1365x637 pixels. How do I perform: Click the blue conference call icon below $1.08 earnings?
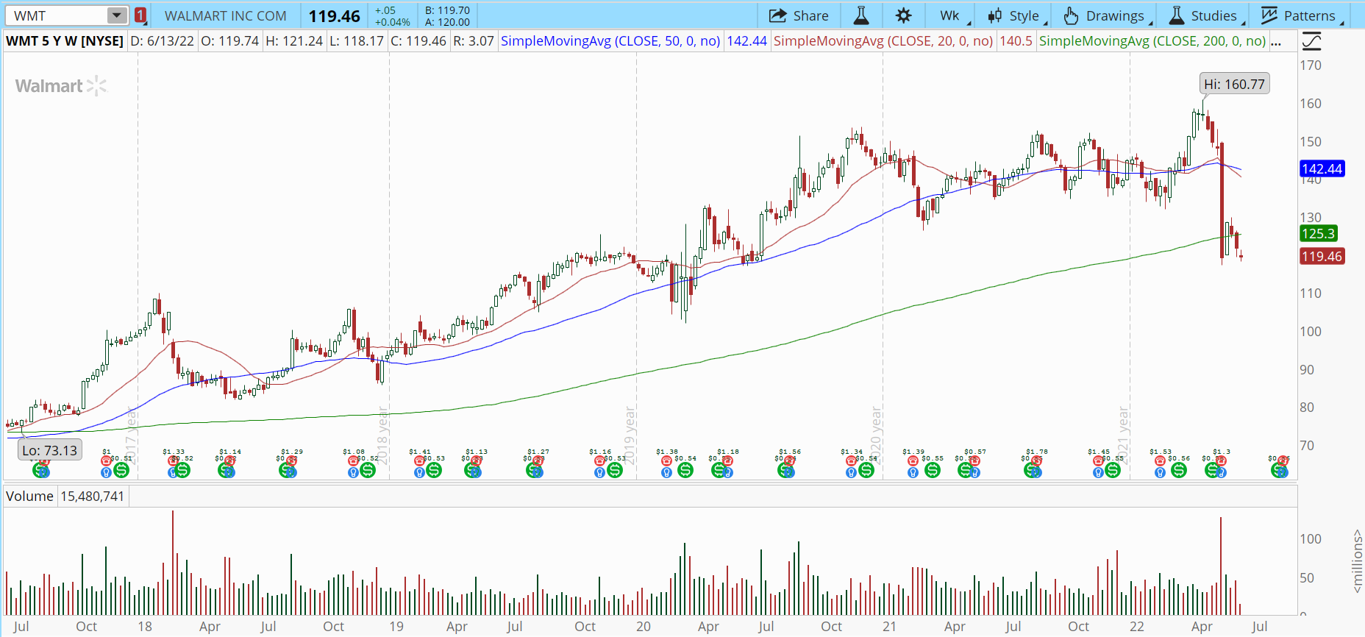[x=354, y=472]
